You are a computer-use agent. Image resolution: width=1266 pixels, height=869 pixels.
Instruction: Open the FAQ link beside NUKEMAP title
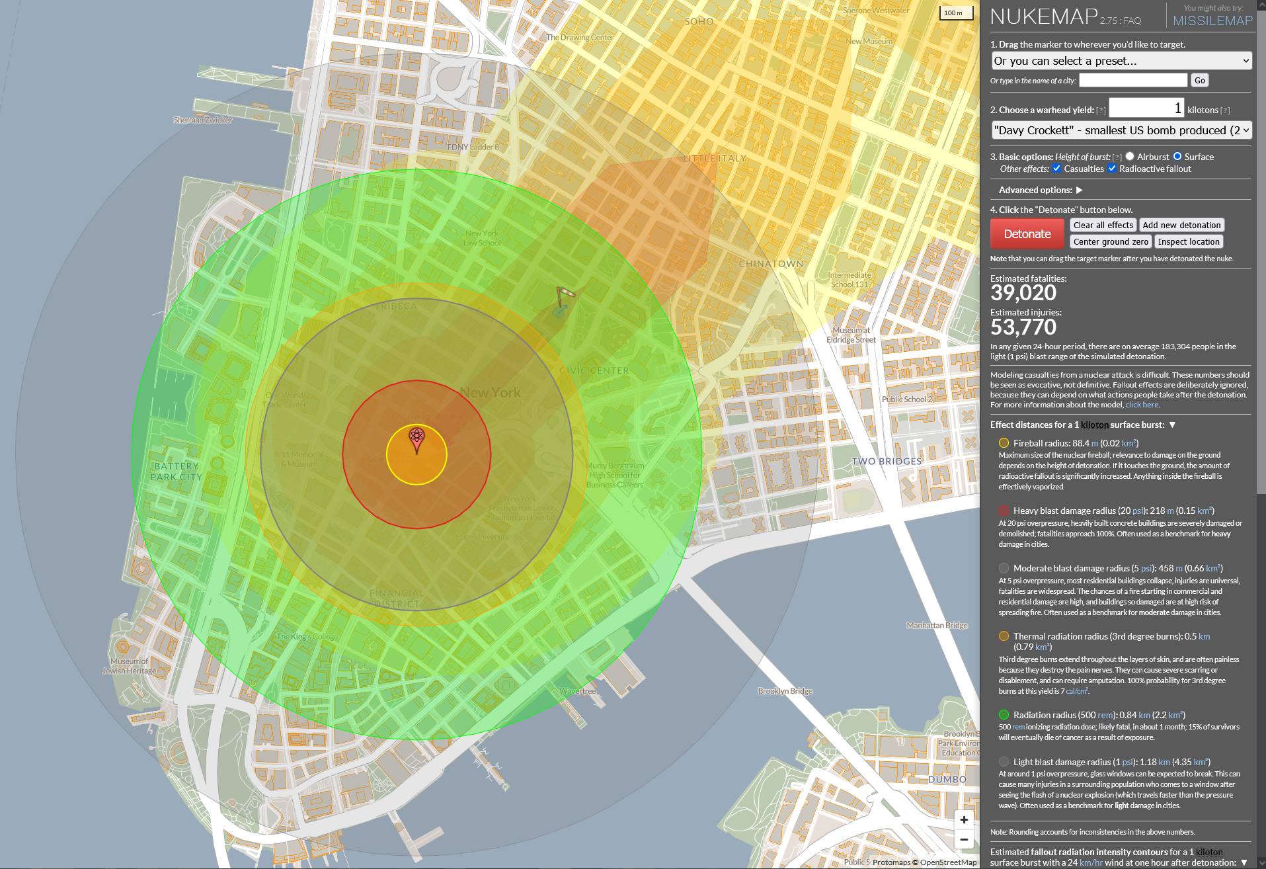[1132, 21]
